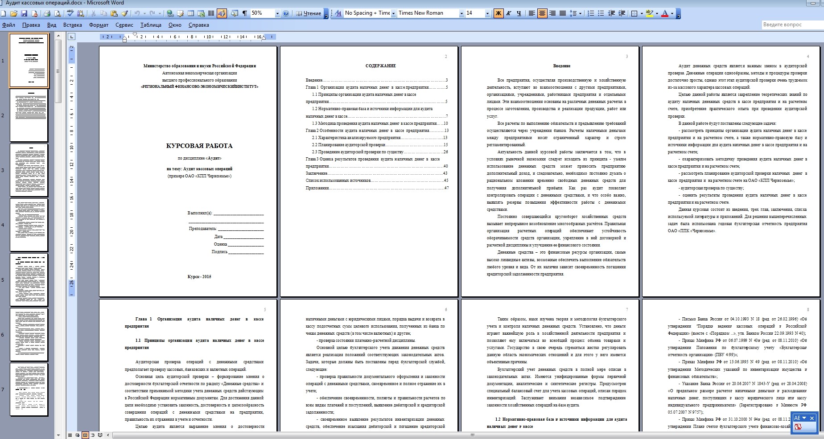The height and width of the screenshot is (439, 824).
Task: Open the Правка menu
Action: [31, 25]
